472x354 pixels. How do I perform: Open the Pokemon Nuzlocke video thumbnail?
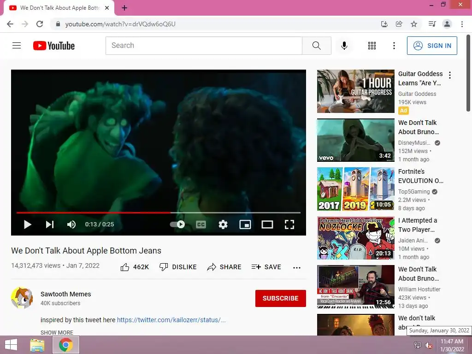(355, 238)
